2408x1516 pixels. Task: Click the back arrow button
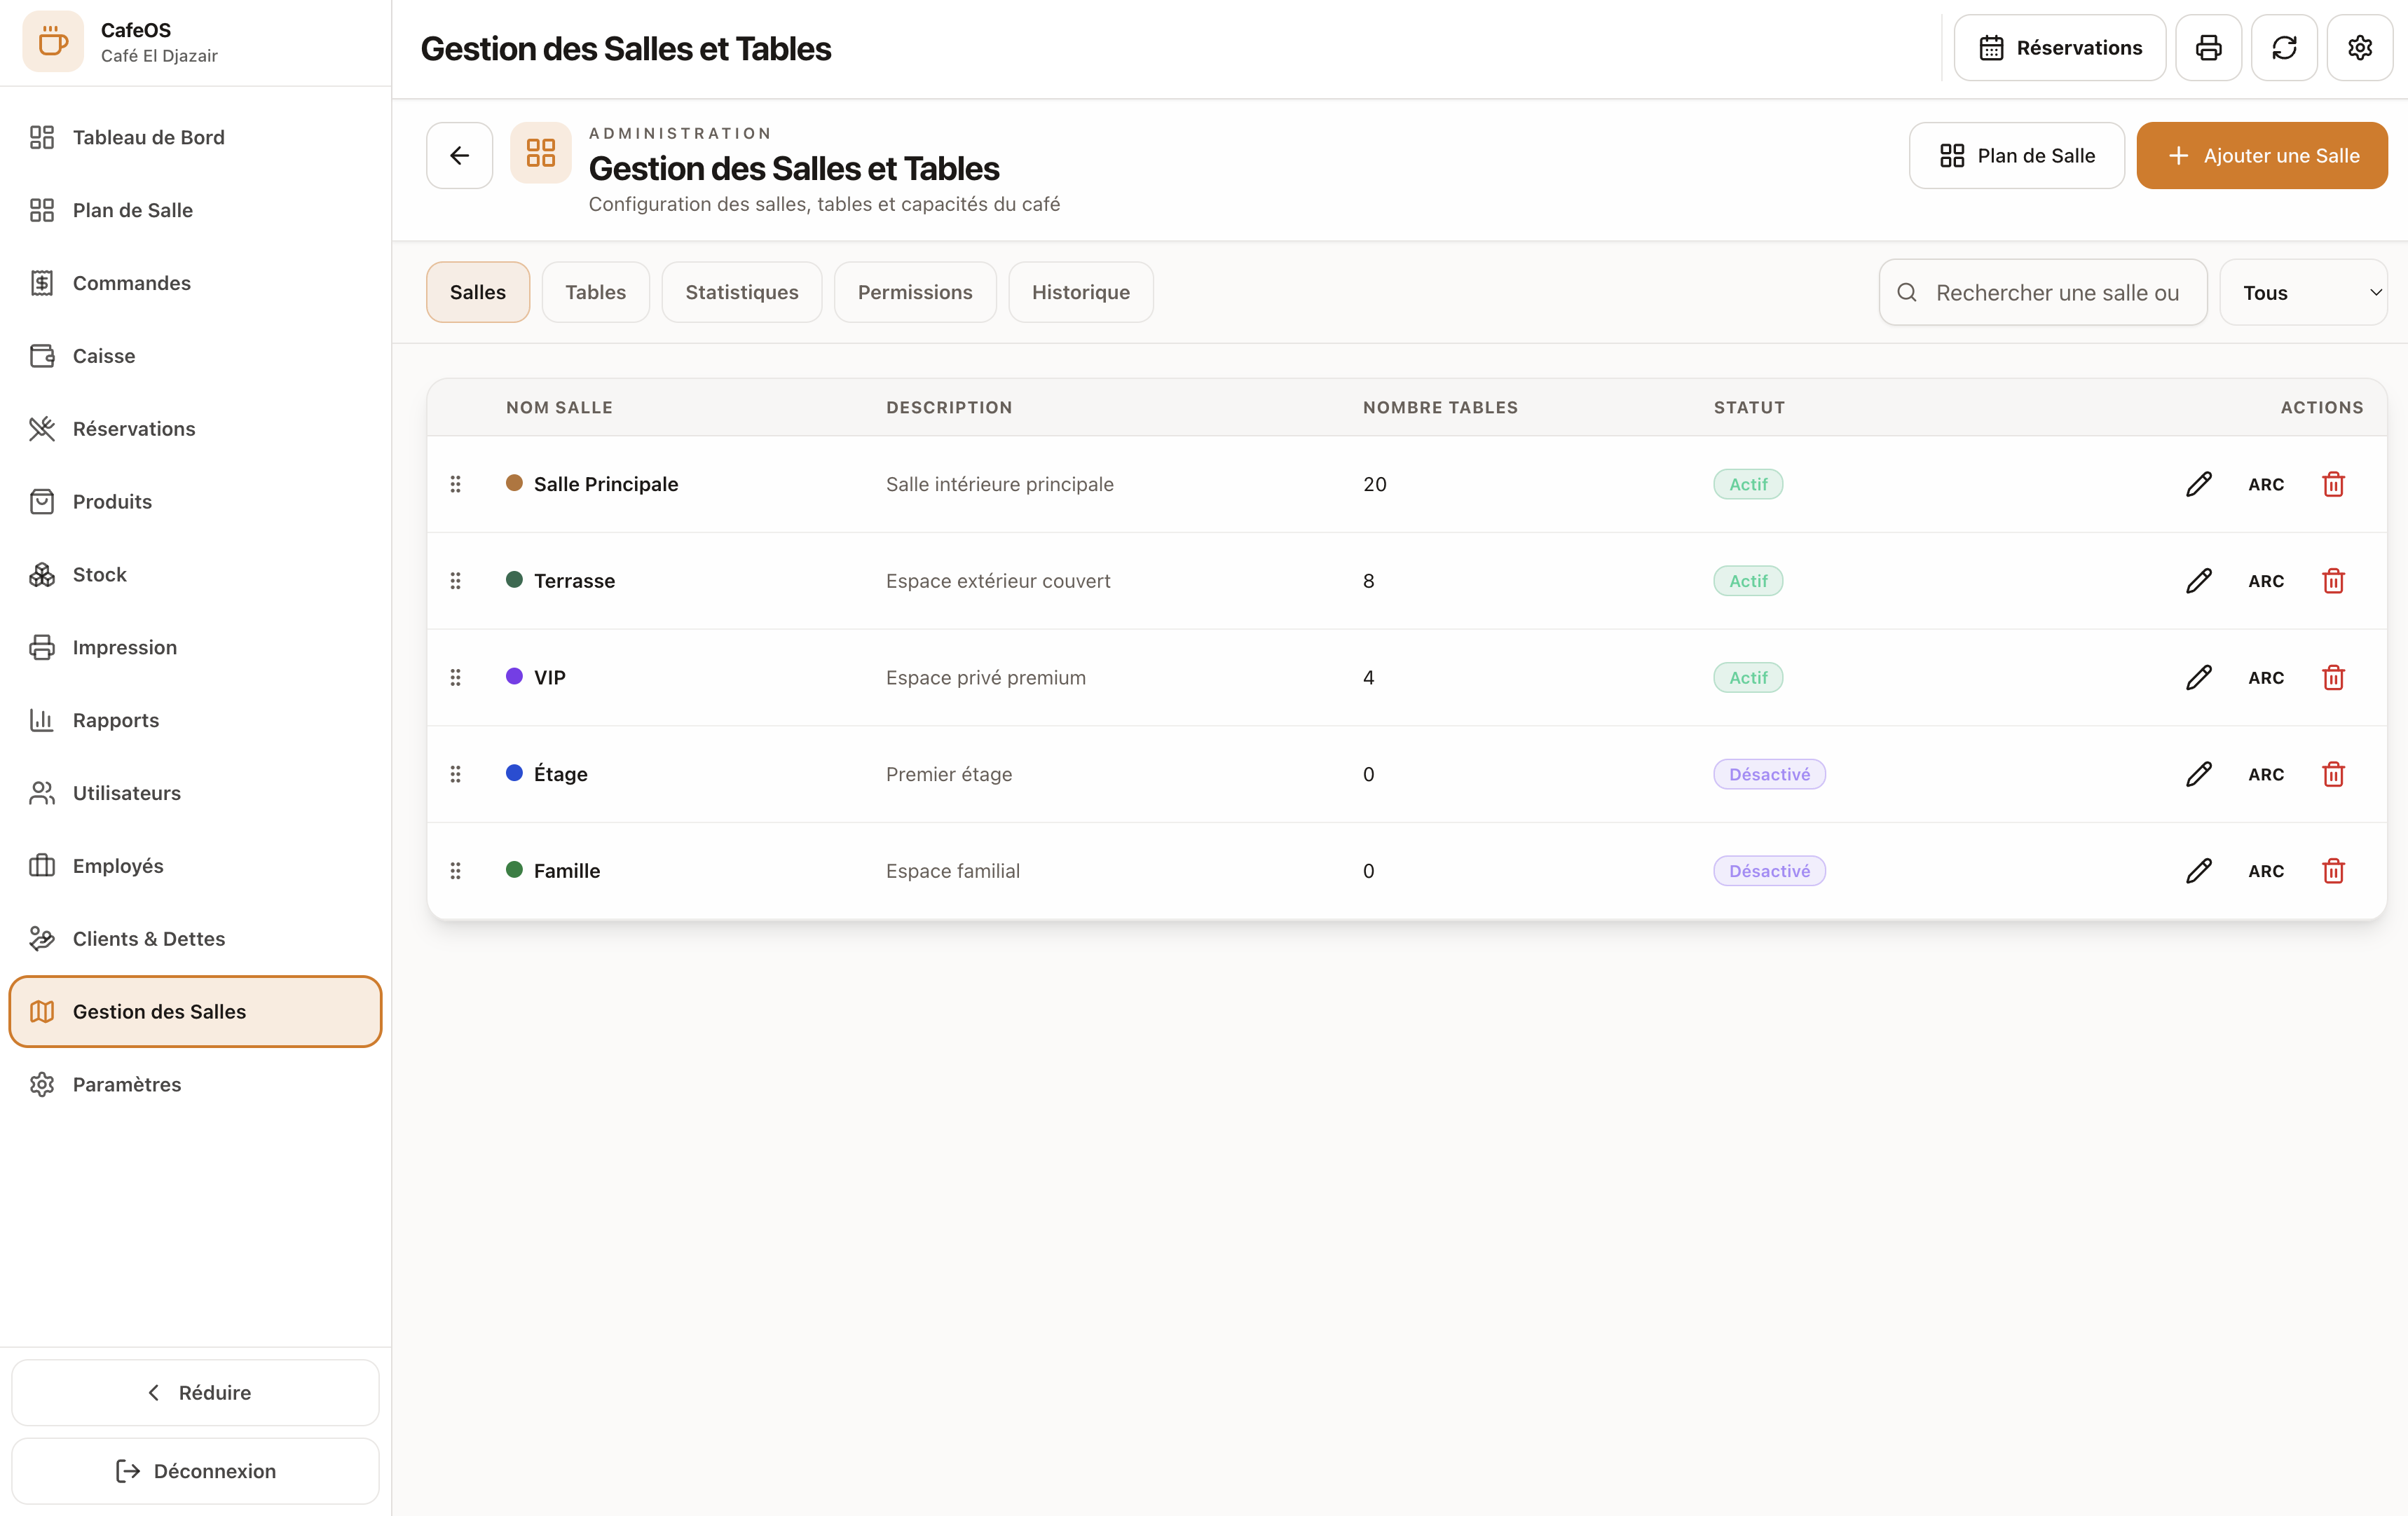[x=459, y=155]
